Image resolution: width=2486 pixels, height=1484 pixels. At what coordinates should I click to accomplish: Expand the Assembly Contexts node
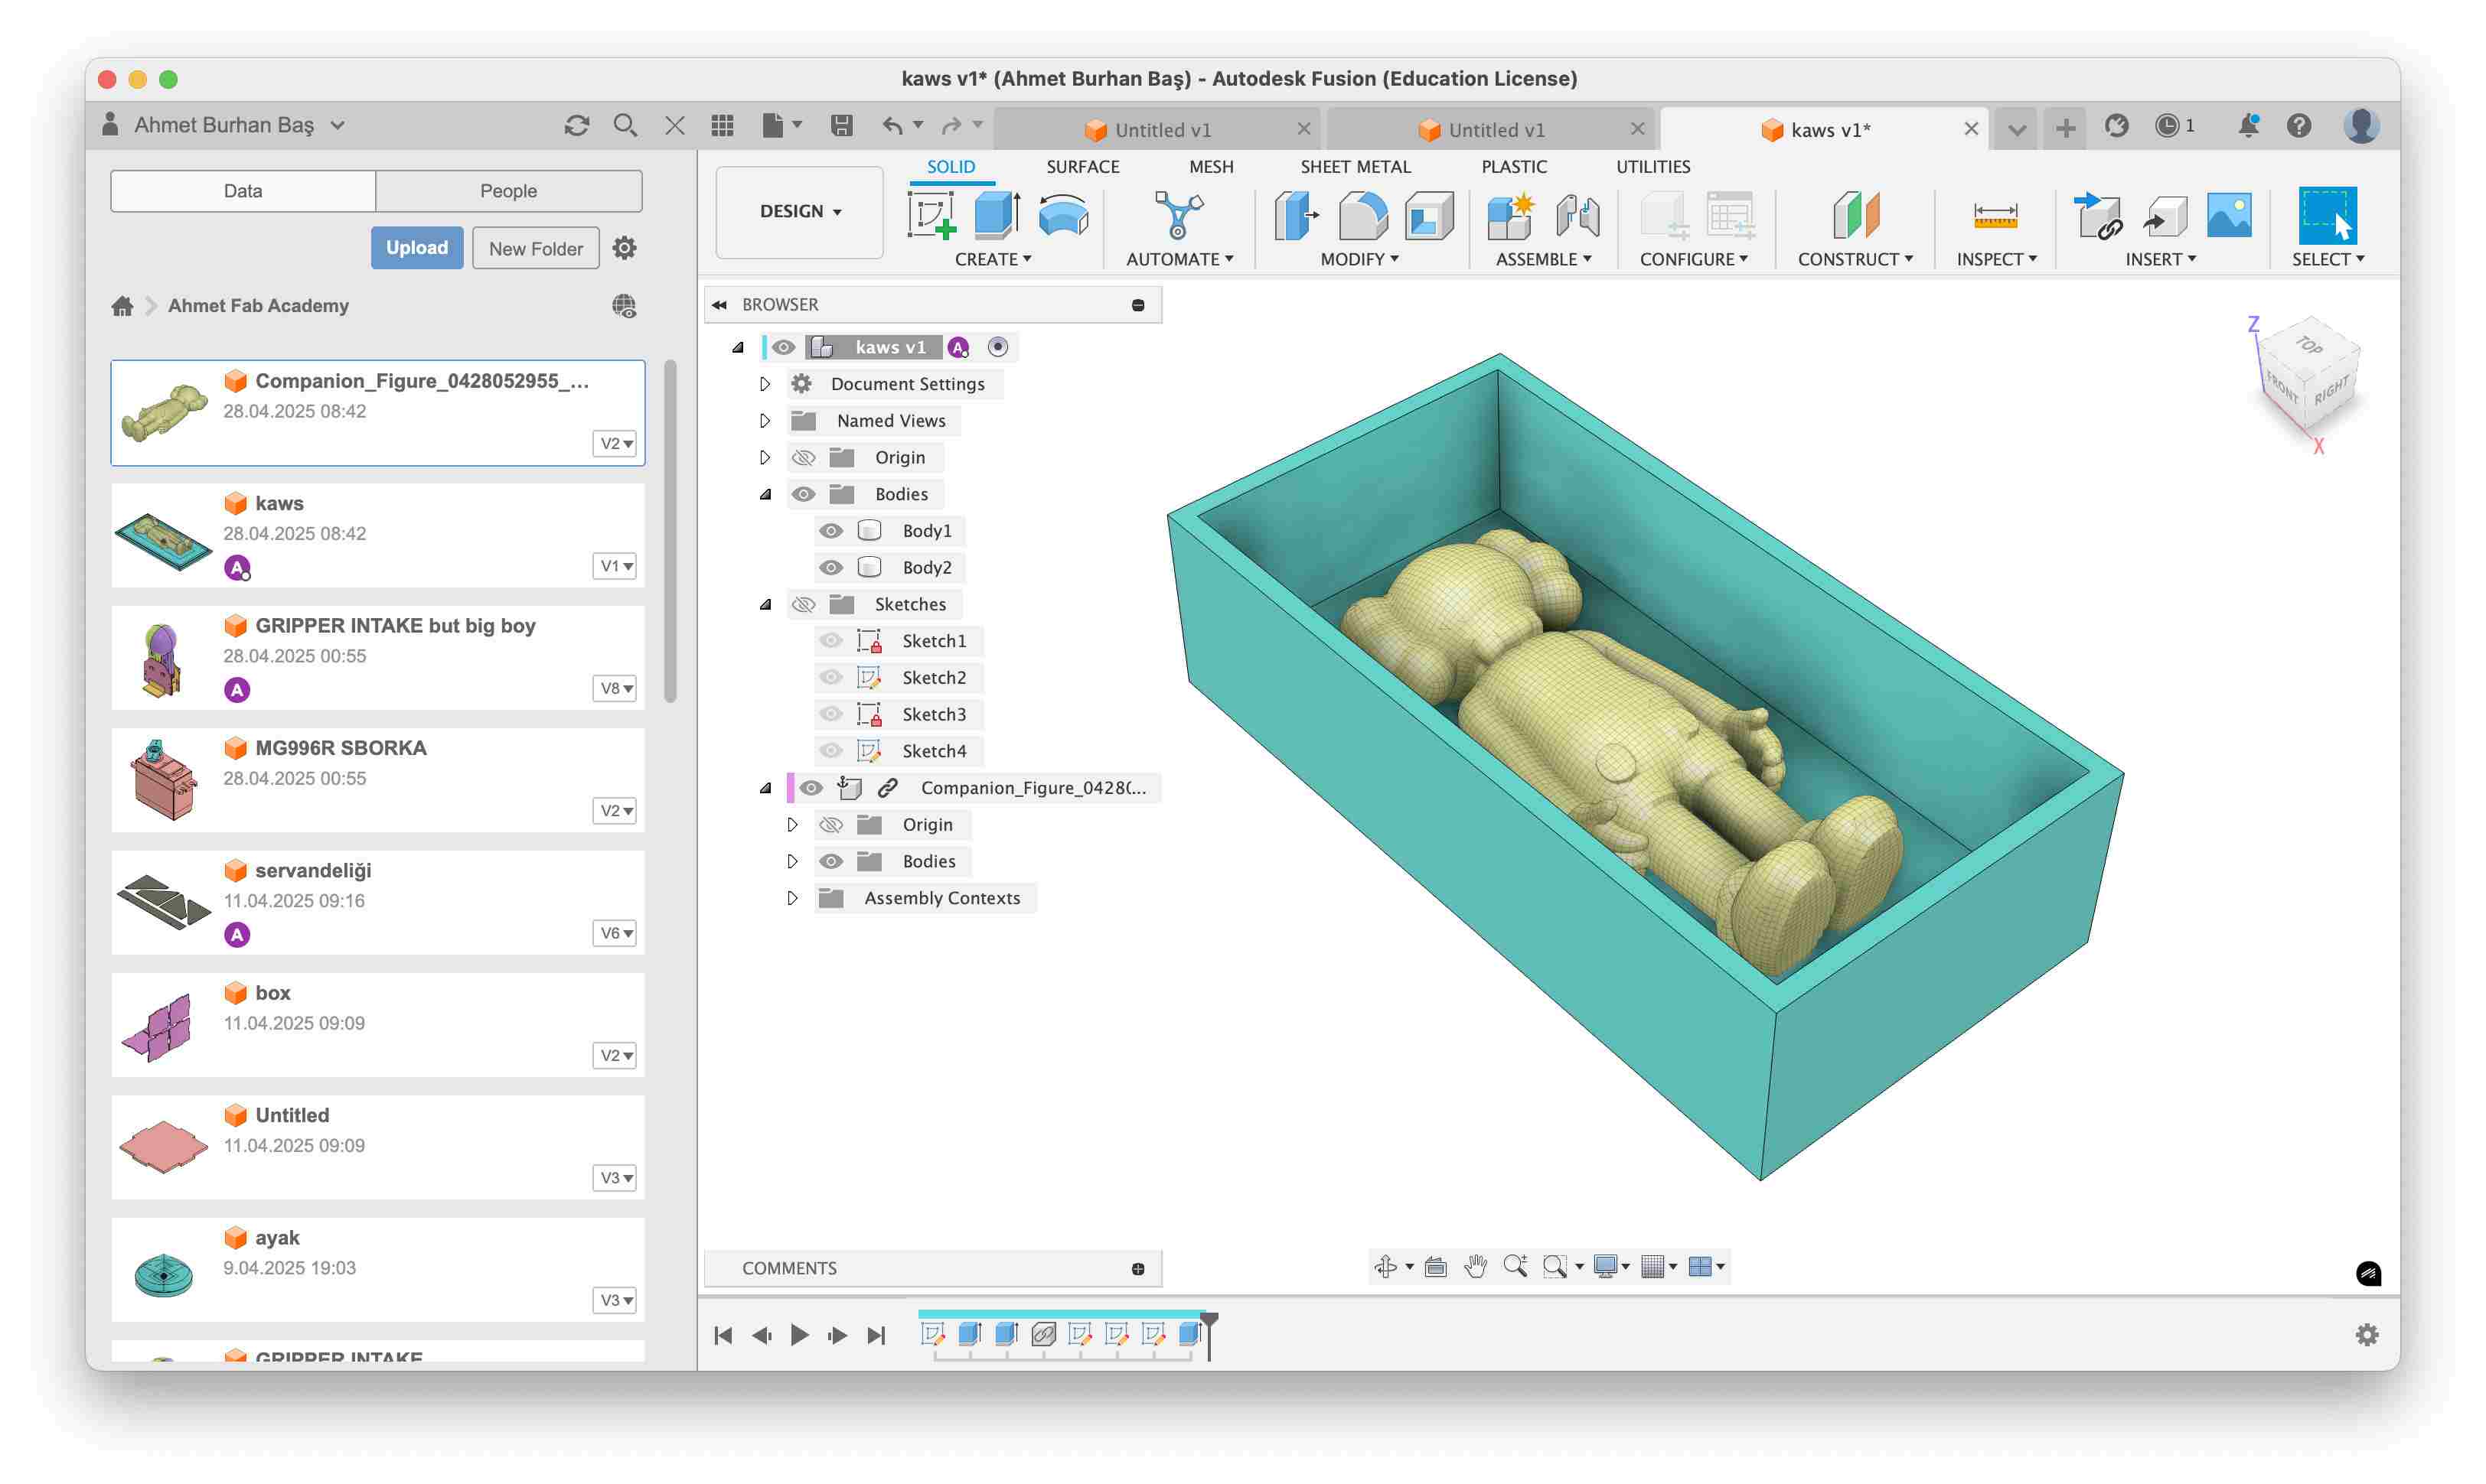click(x=792, y=898)
